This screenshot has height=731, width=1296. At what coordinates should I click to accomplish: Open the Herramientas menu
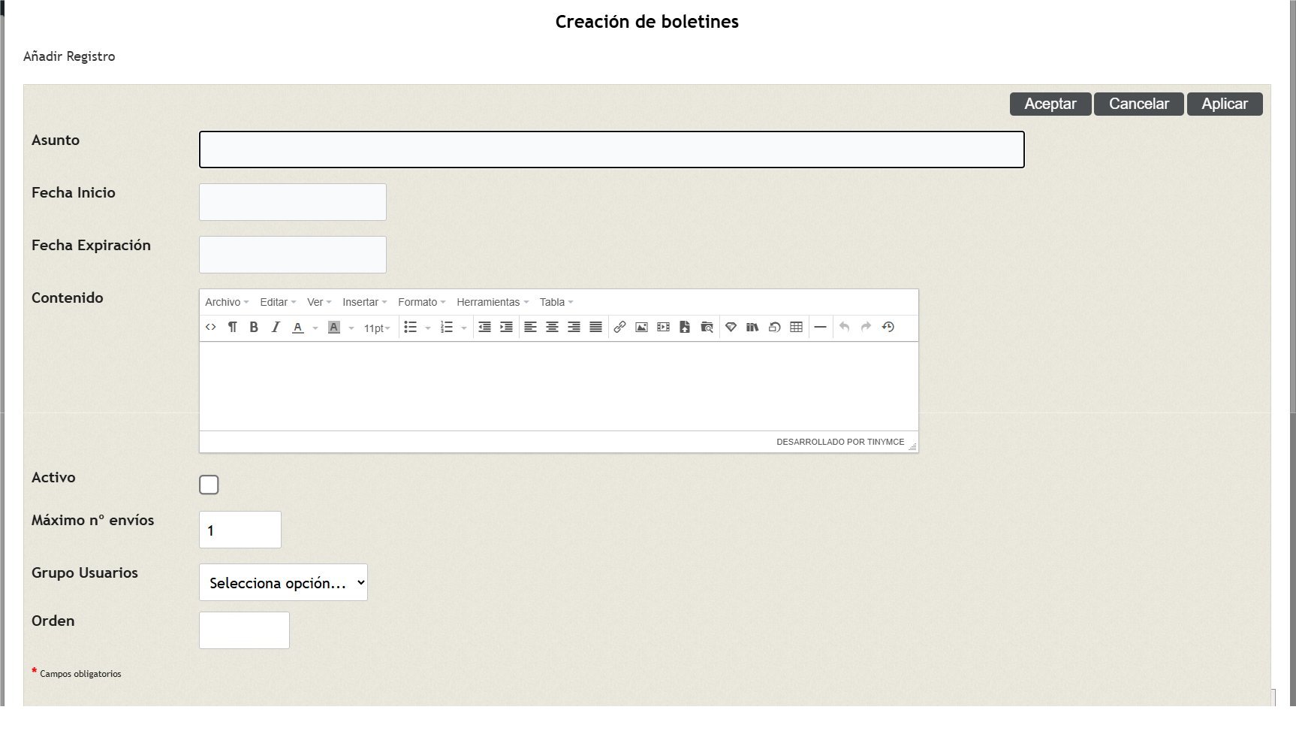pos(493,302)
